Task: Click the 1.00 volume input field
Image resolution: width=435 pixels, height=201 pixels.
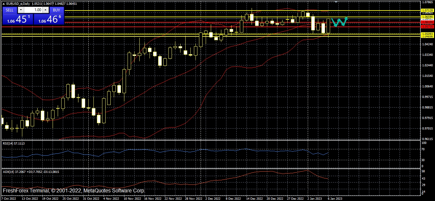Action: [x=33, y=10]
